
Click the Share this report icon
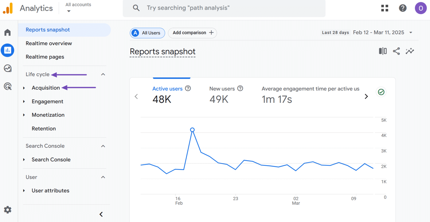[x=396, y=51]
